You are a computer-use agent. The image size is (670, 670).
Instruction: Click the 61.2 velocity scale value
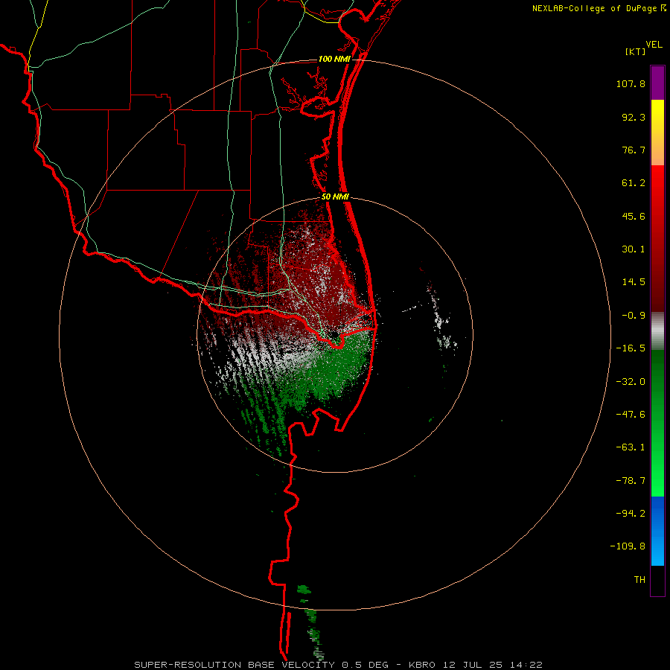634,183
